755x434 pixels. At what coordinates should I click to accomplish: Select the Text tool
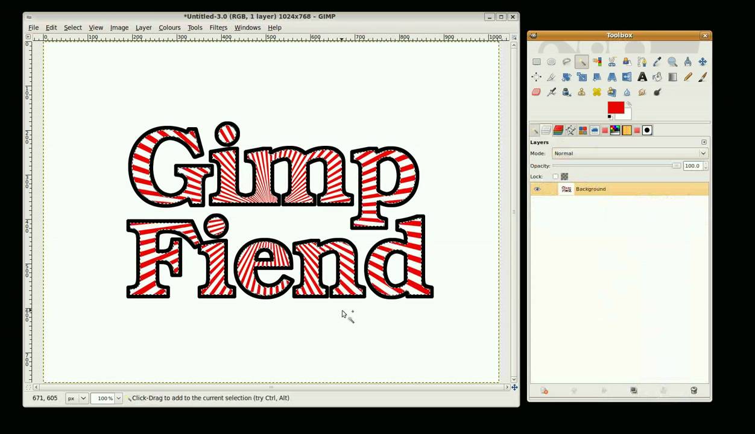[642, 77]
